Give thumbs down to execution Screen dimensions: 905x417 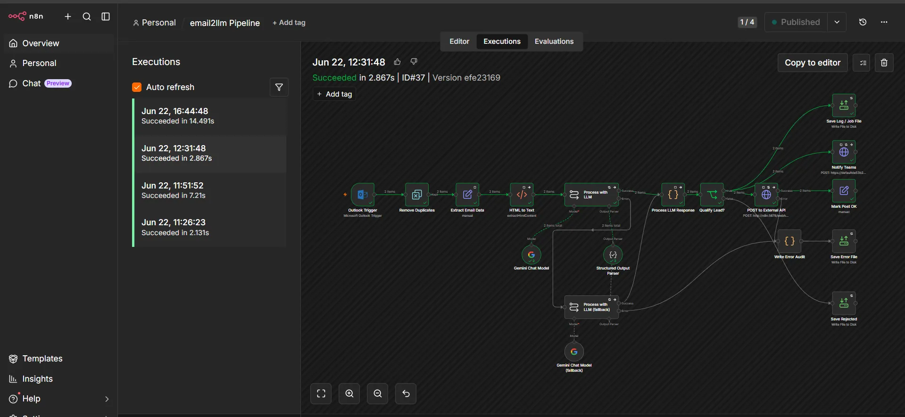[414, 62]
